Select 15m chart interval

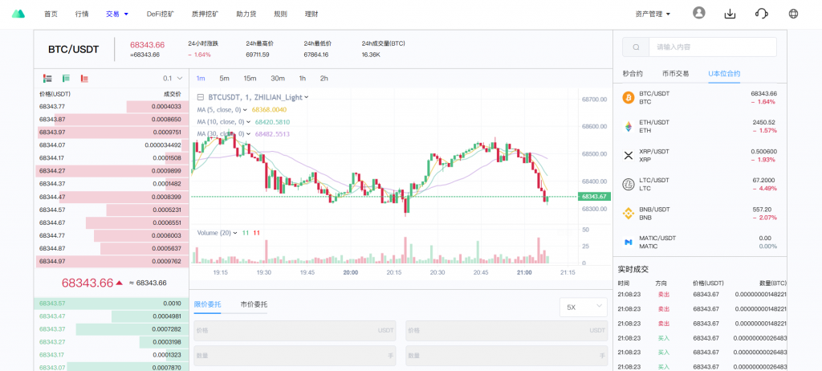[250, 78]
